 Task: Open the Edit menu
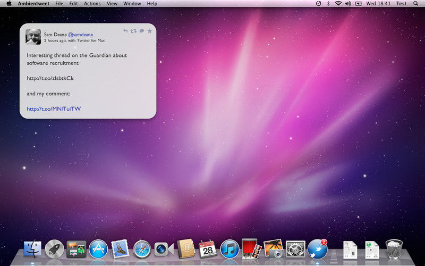[73, 4]
